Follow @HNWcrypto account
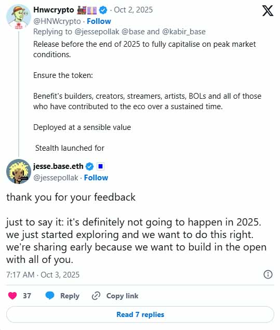The height and width of the screenshot is (330, 280). [x=99, y=21]
